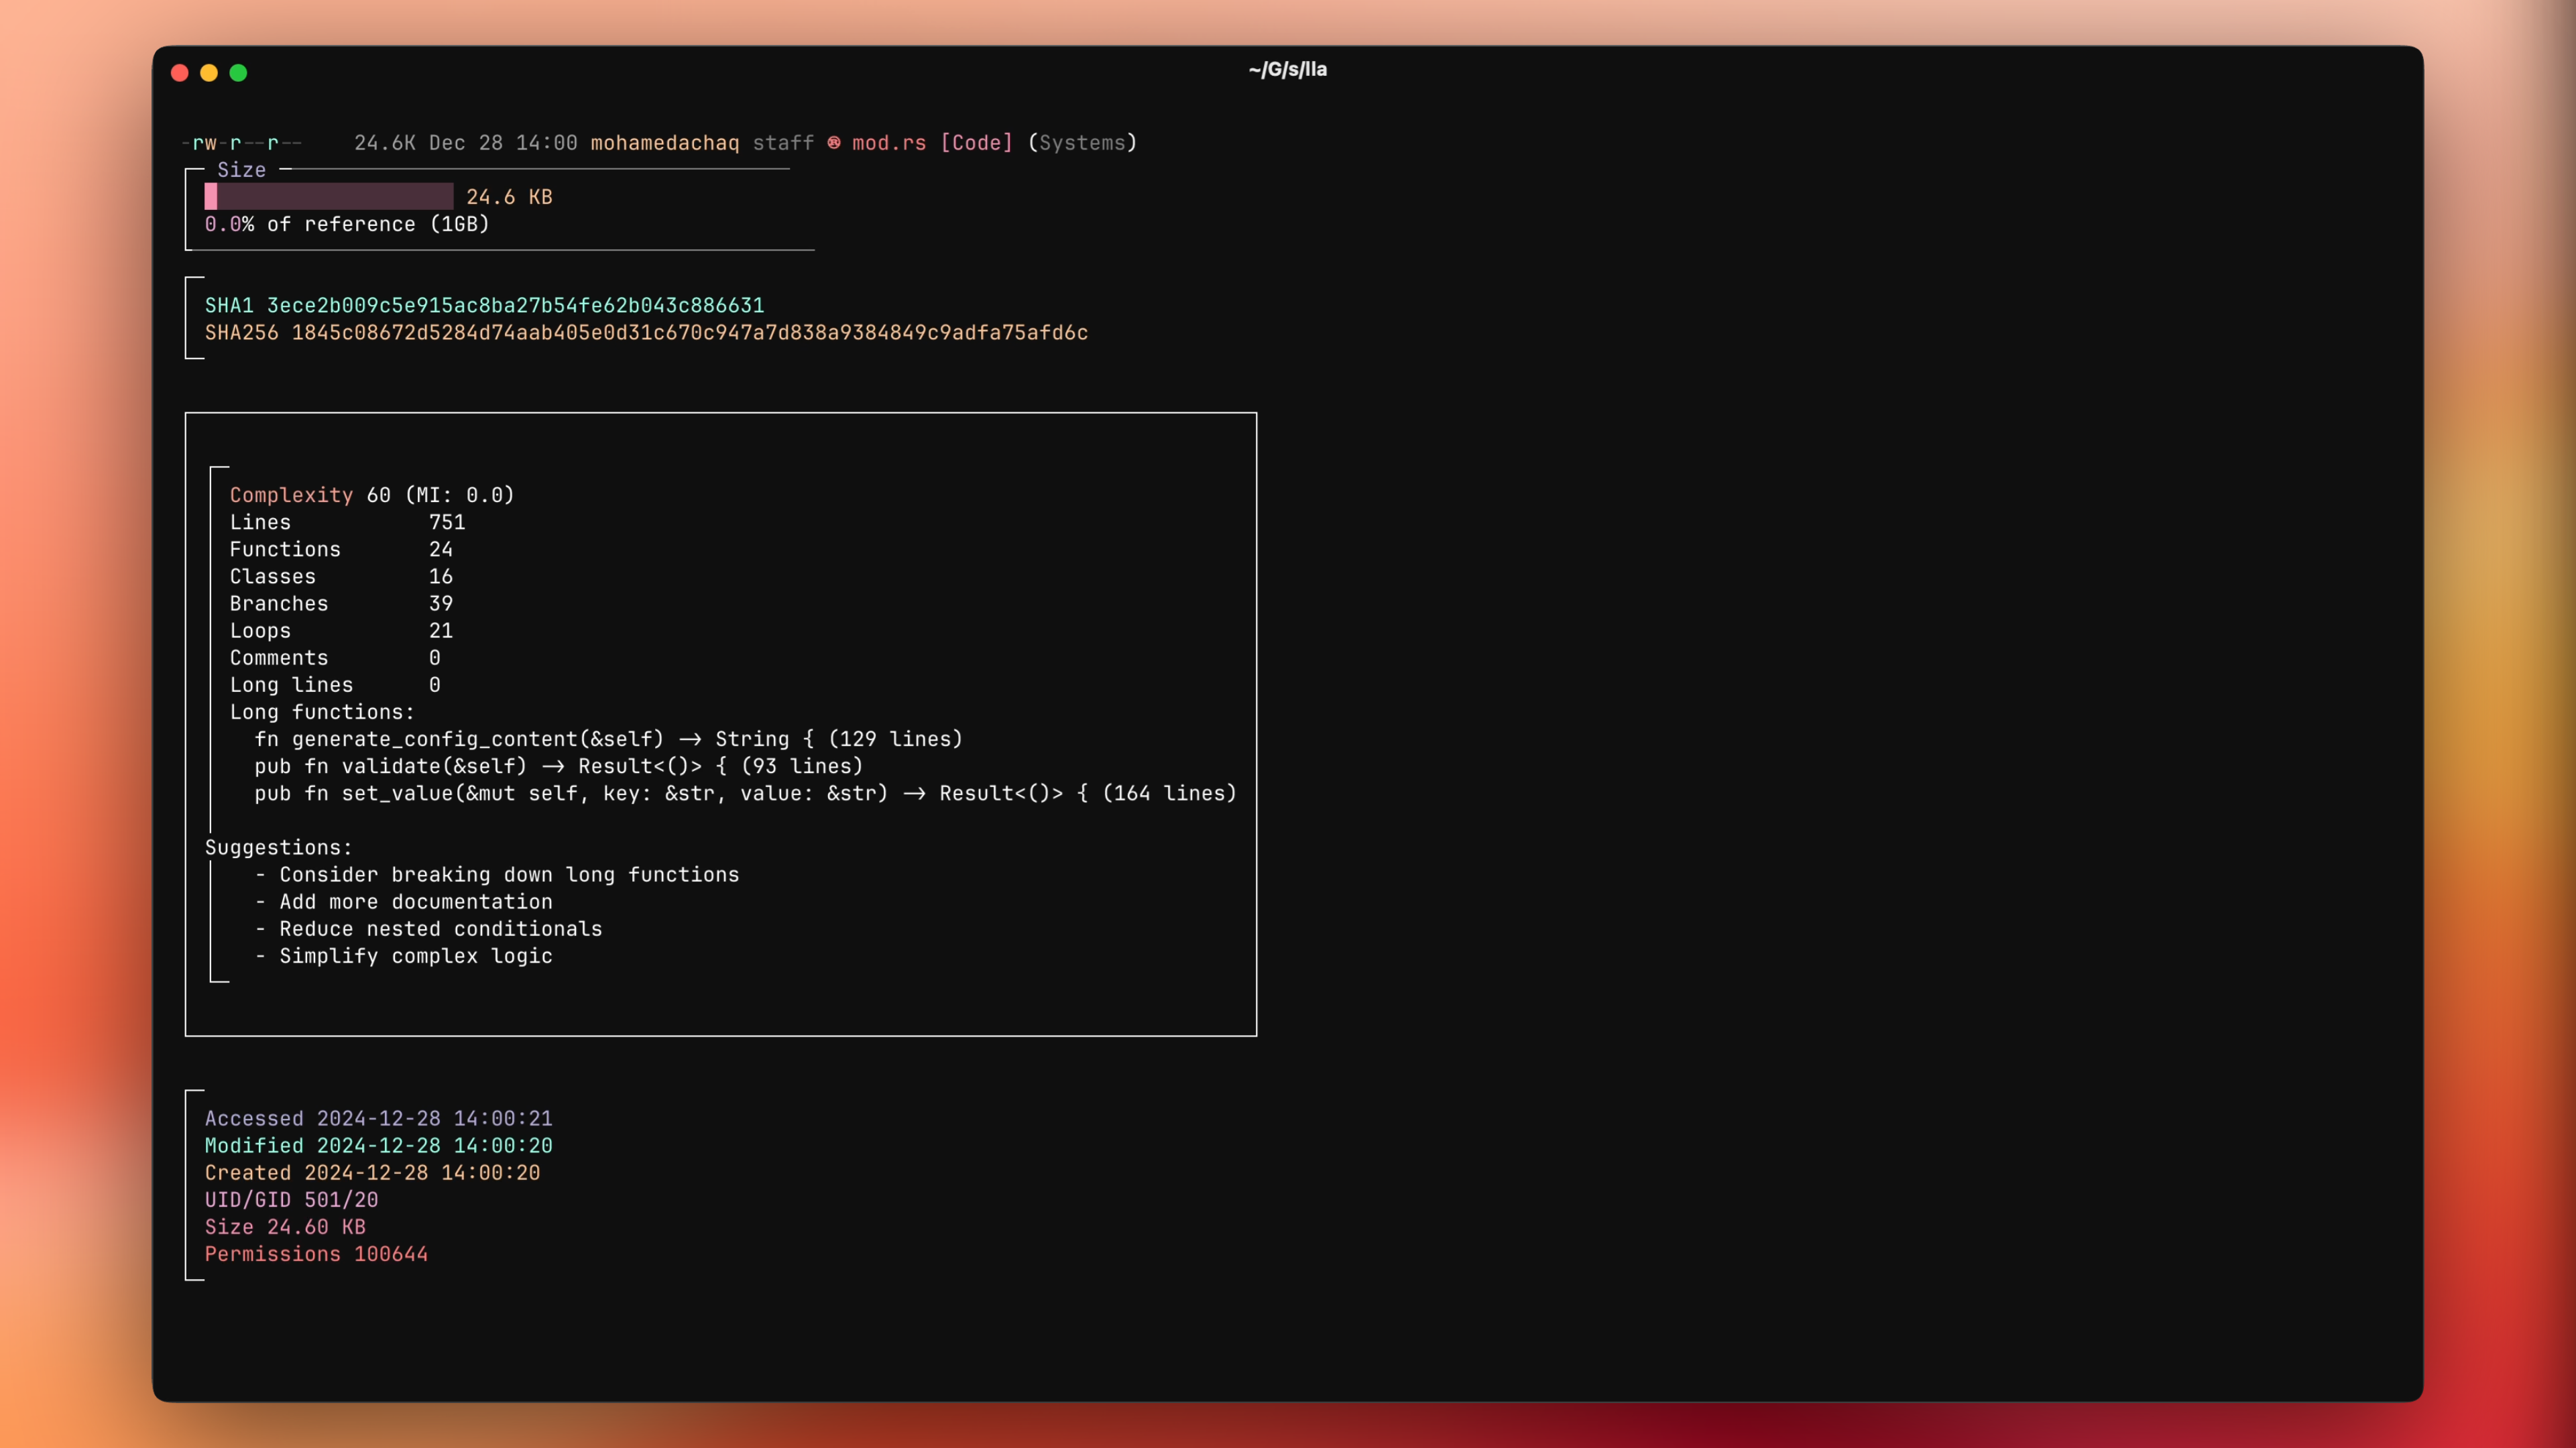The height and width of the screenshot is (1448, 2576).
Task: Click the Classes 16 row
Action: pos(341,576)
